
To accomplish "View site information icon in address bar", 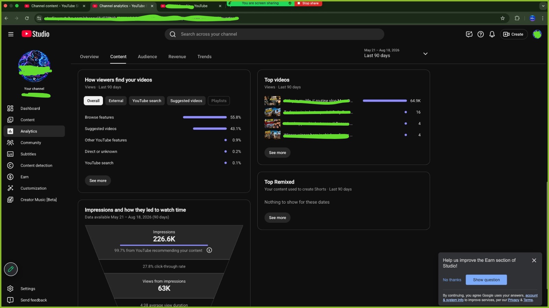I will pos(39,18).
